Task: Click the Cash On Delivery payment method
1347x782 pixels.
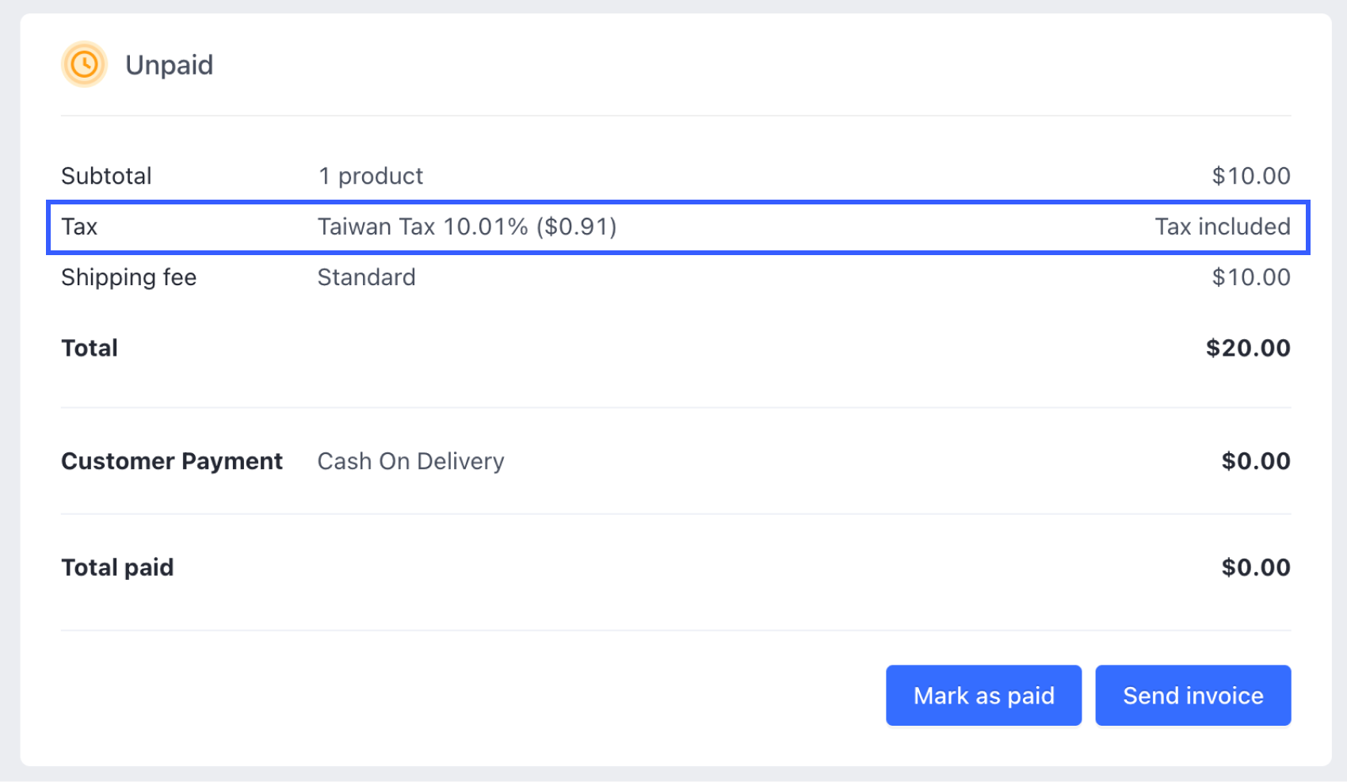Action: tap(410, 461)
